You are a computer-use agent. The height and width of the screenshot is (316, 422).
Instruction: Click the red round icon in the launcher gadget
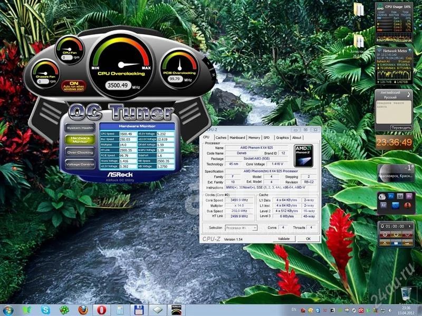pos(408,205)
